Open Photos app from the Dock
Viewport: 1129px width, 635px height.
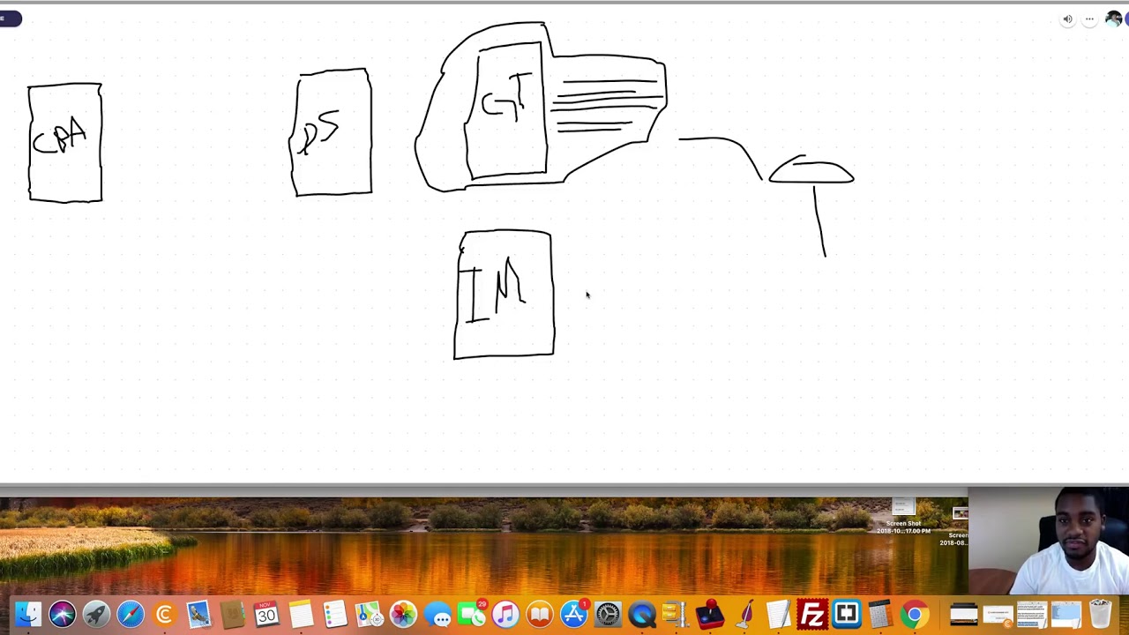pyautogui.click(x=403, y=614)
